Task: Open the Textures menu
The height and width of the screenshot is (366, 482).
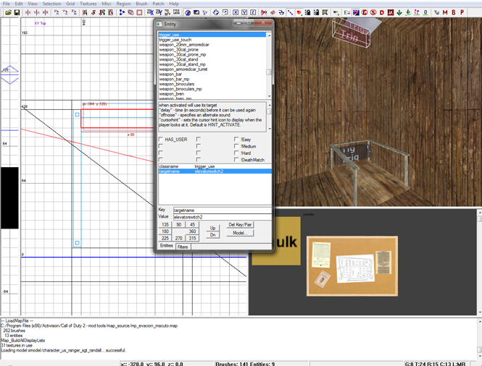Action: click(x=88, y=4)
